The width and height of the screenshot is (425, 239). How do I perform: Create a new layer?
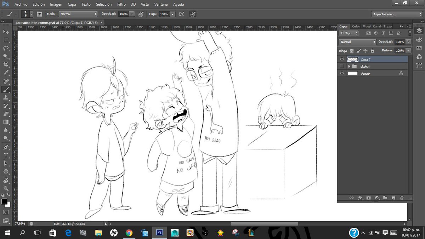coord(393,198)
